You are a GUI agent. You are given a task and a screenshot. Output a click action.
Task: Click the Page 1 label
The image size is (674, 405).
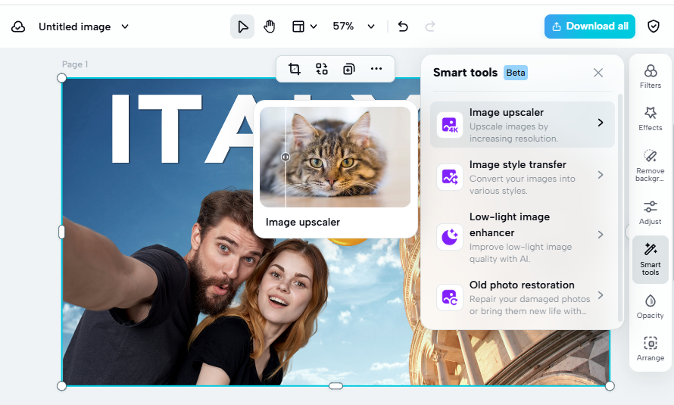click(x=75, y=64)
